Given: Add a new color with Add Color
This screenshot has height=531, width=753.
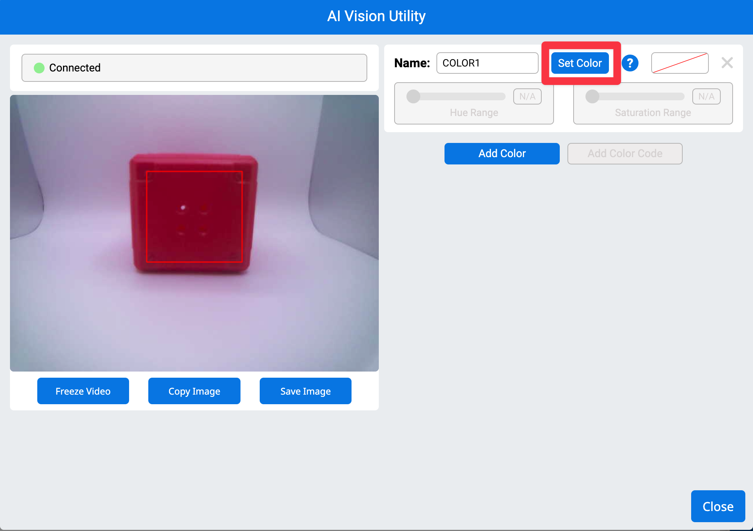Looking at the screenshot, I should [x=502, y=153].
